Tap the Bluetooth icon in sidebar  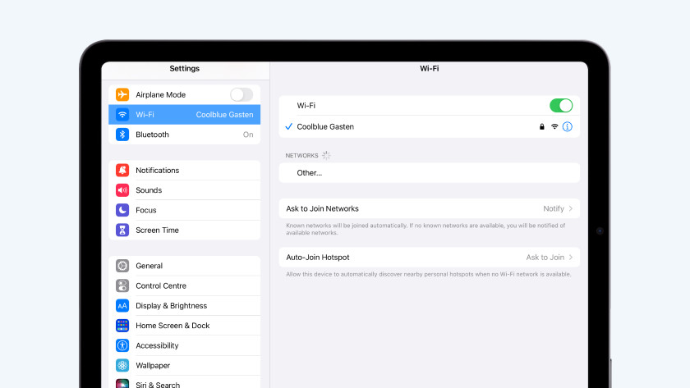[x=122, y=135]
